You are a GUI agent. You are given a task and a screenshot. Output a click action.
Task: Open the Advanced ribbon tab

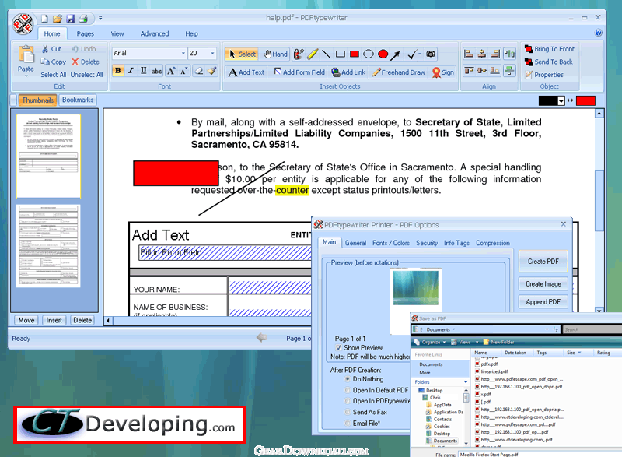(x=155, y=33)
